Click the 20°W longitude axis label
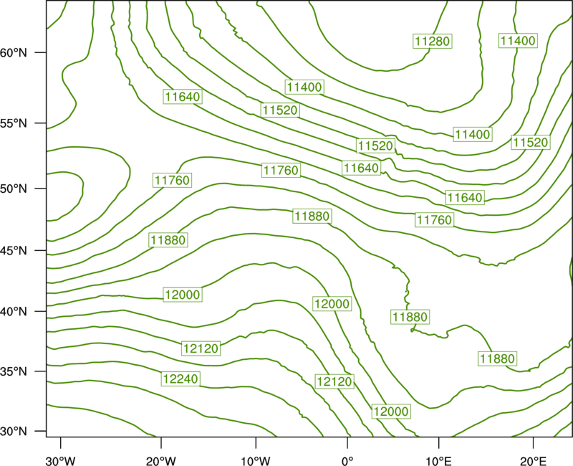 tap(161, 461)
